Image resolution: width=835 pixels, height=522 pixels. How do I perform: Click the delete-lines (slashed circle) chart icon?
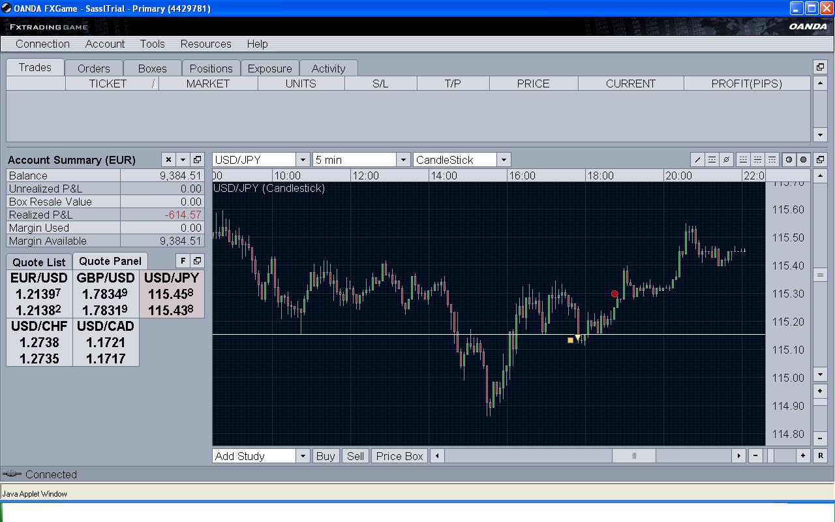(x=726, y=160)
